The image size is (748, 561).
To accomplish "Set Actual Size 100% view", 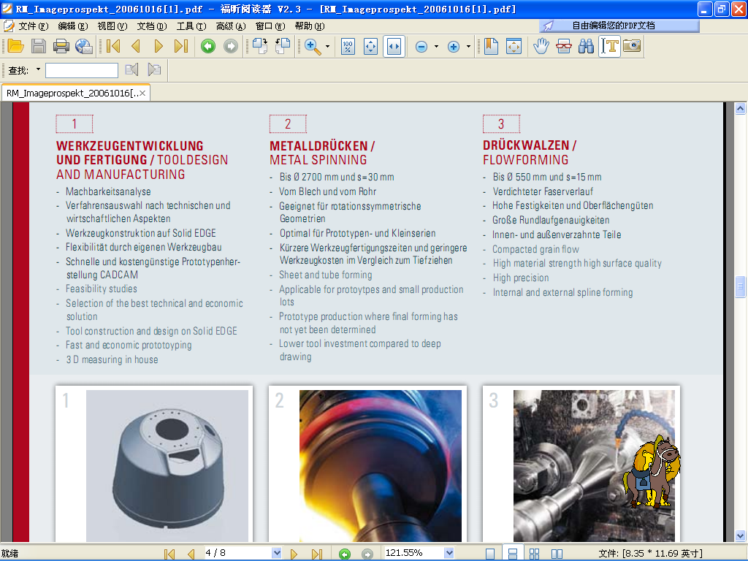I will (x=348, y=46).
